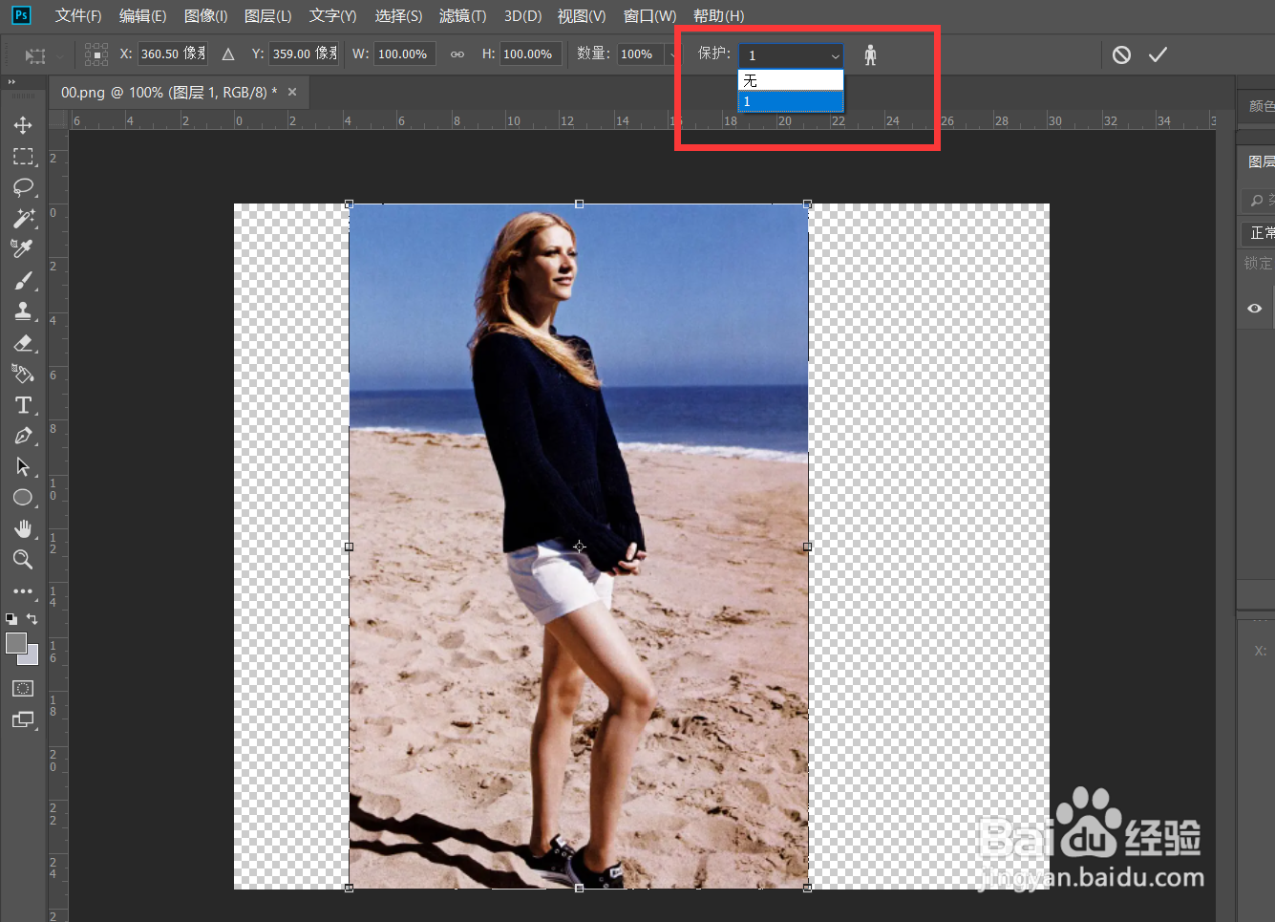The width and height of the screenshot is (1275, 922).
Task: Select the Eraser tool
Action: click(23, 343)
